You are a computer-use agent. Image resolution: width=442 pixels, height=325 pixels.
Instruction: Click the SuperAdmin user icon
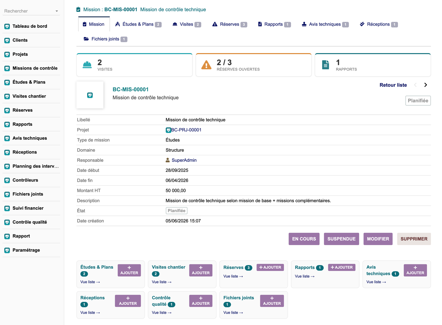[168, 160]
